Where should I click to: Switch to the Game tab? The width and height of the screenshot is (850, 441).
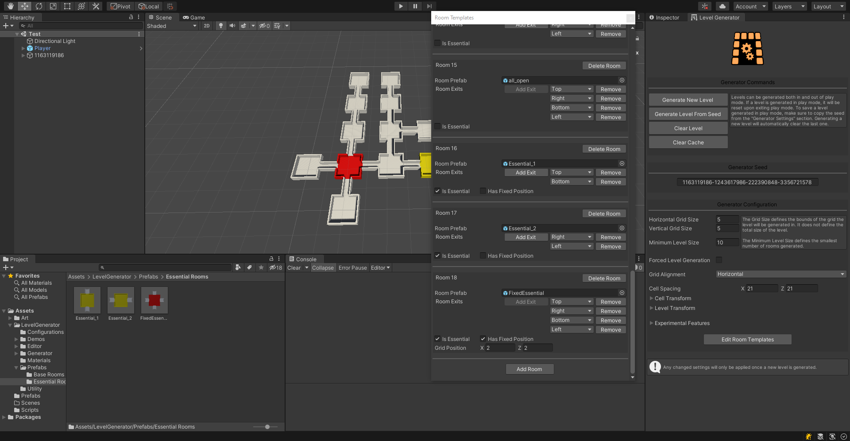194,18
